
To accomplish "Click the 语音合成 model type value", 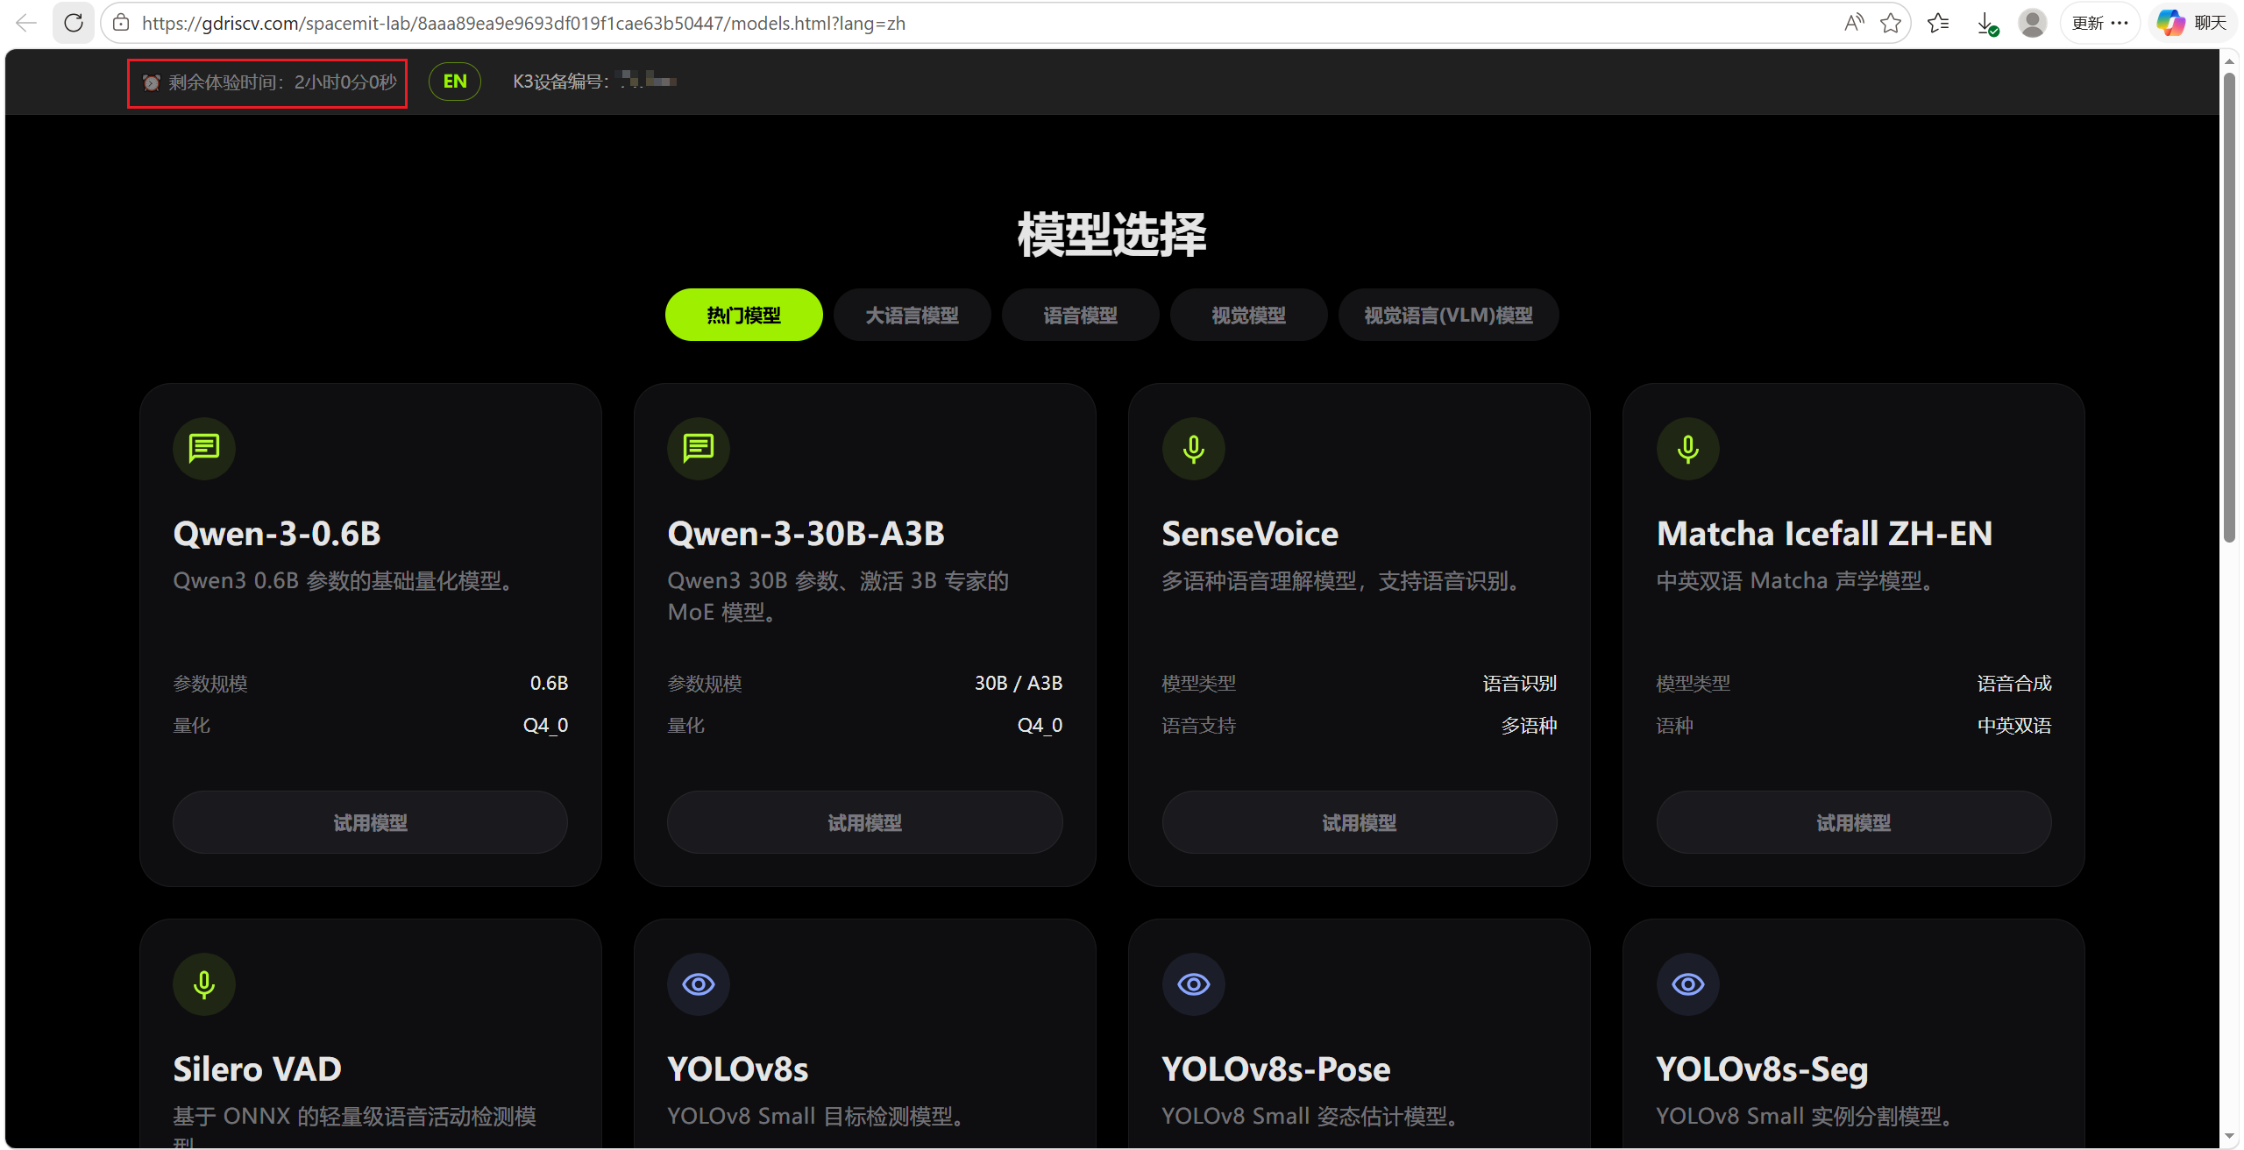I will 2014,683.
